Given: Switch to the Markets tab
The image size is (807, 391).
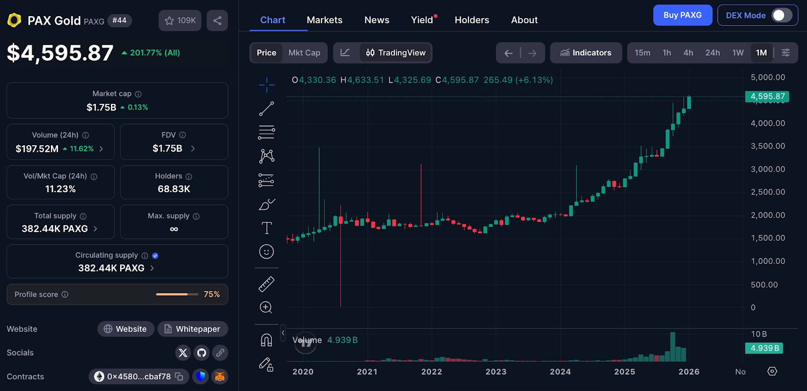Looking at the screenshot, I should 324,20.
